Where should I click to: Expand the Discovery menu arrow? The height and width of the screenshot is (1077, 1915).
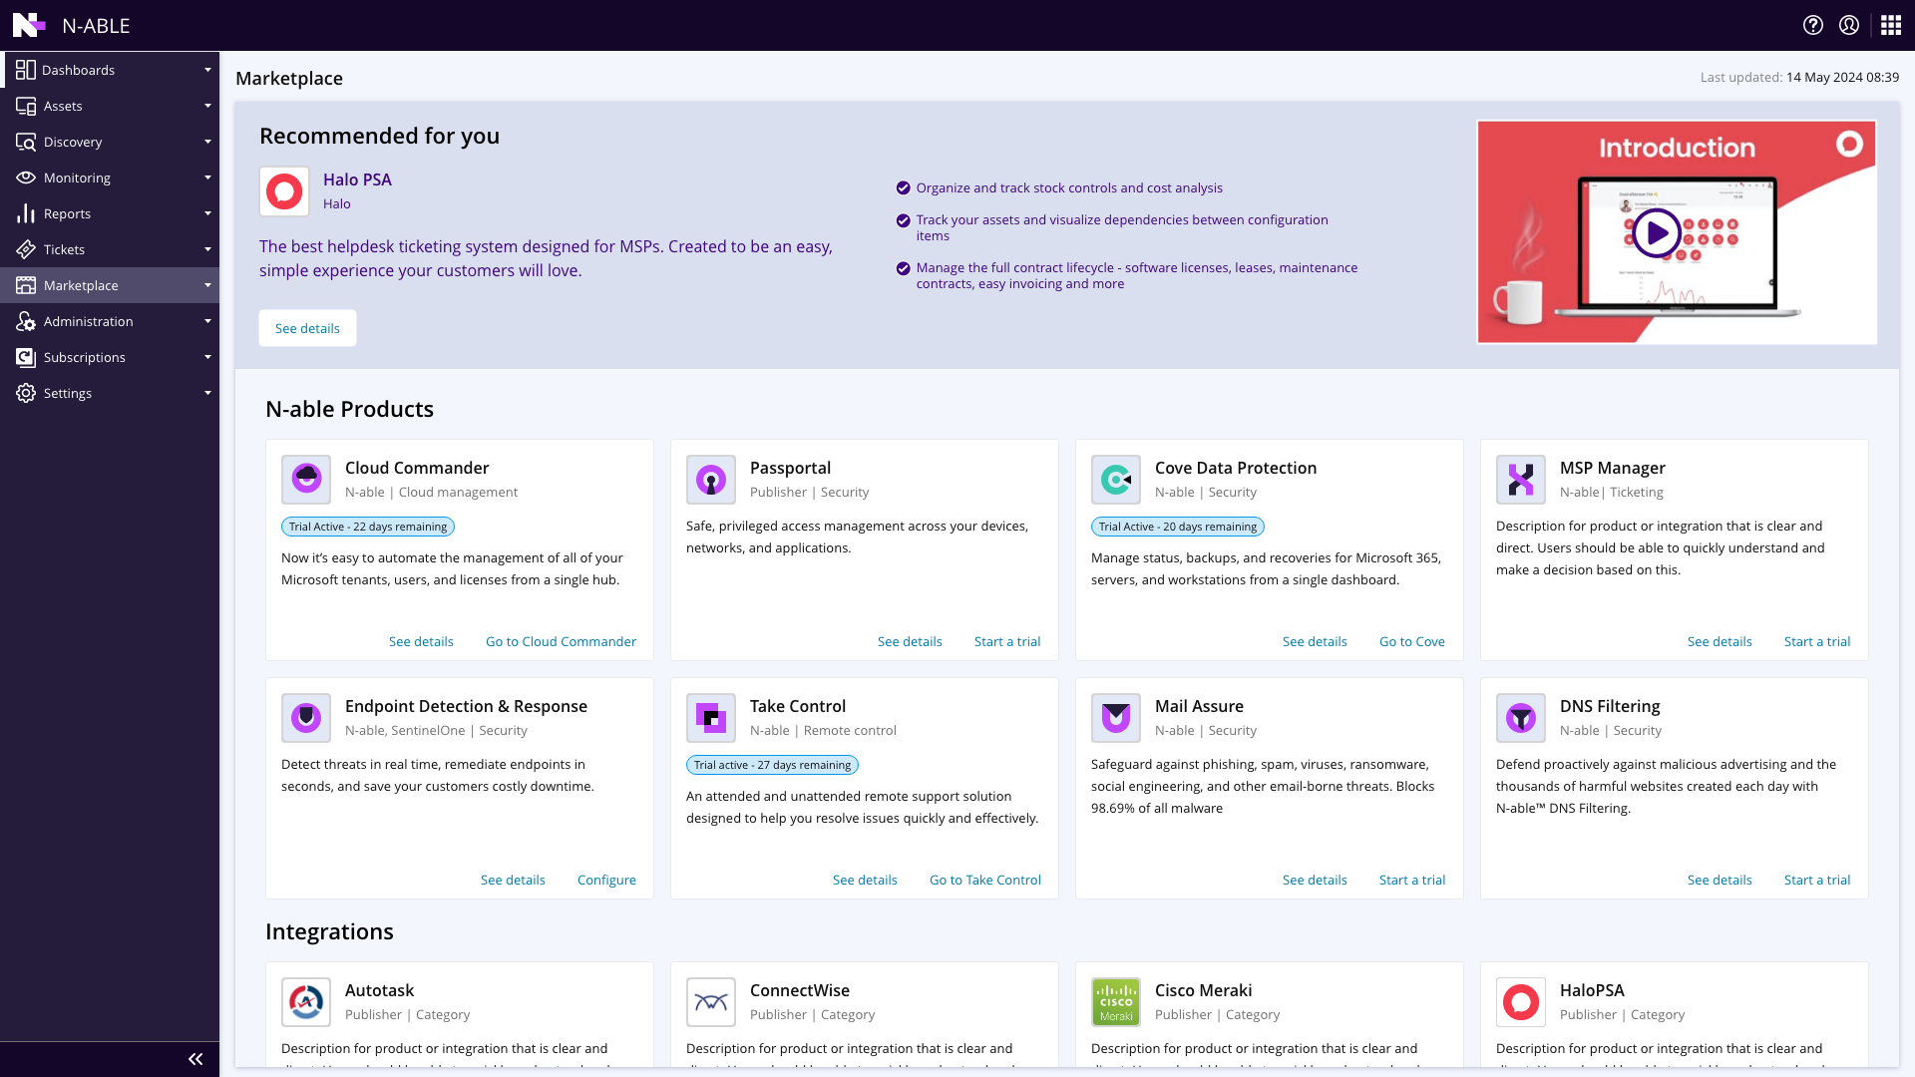(x=207, y=142)
